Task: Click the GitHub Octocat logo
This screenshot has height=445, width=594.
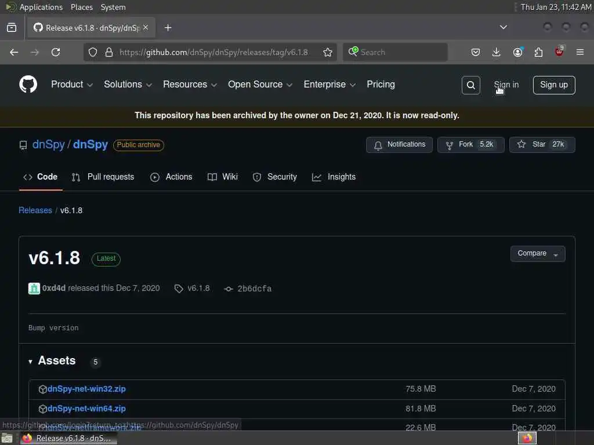Action: click(28, 85)
